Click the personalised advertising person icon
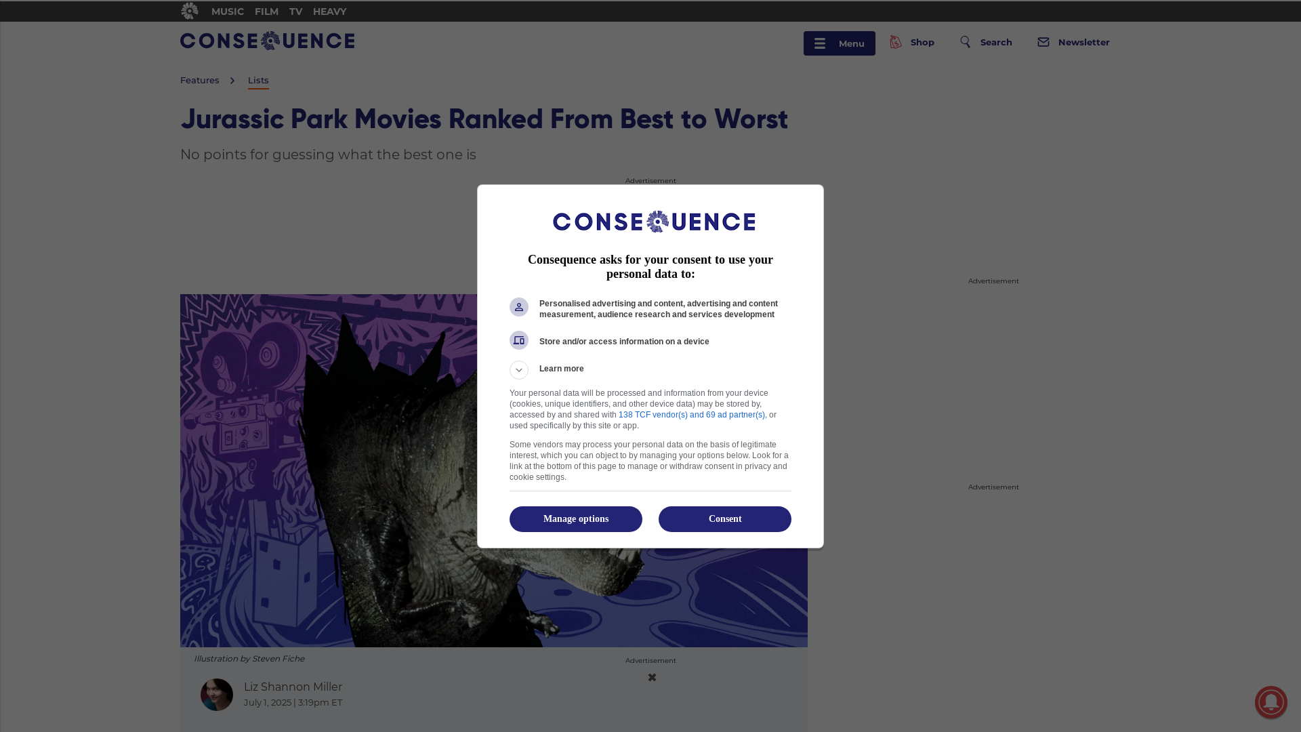The width and height of the screenshot is (1301, 732). click(x=519, y=307)
